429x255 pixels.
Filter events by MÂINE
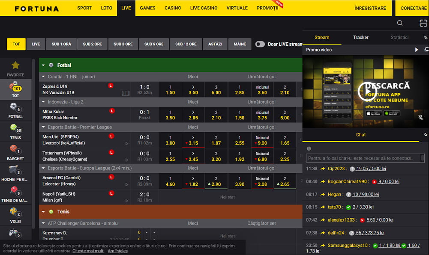tap(240, 44)
